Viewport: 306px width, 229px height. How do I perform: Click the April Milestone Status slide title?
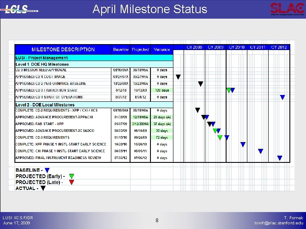(150, 9)
